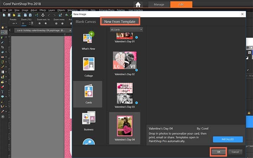Toggle download dot on Valentine's Day 02

pyautogui.click(x=136, y=70)
